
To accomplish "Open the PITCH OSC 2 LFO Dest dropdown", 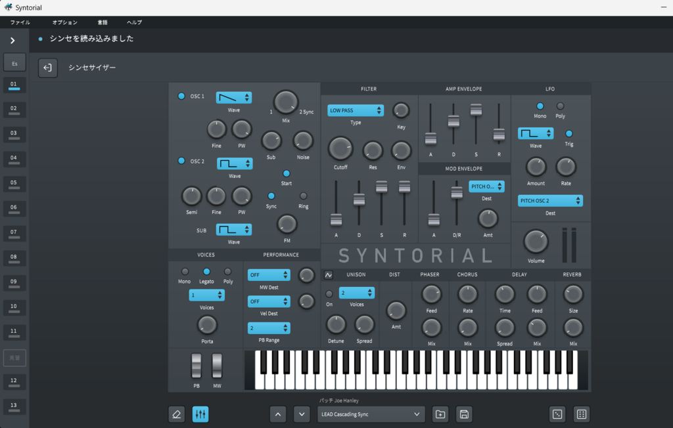I will [x=550, y=201].
